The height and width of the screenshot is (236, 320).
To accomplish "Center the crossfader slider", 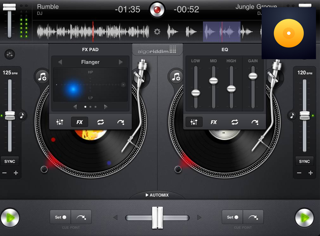I will coord(158,217).
